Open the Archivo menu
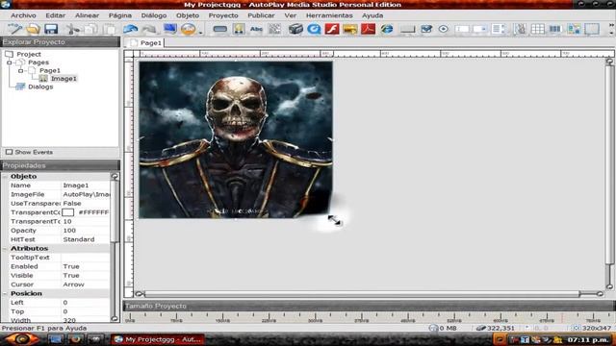The height and width of the screenshot is (346, 616). click(23, 15)
